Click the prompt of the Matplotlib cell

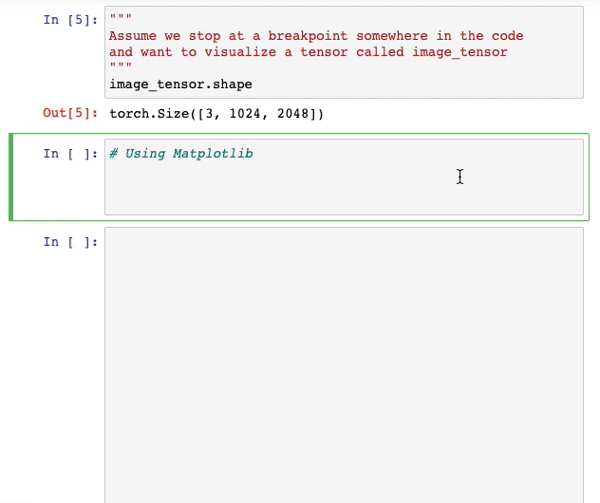[70, 154]
